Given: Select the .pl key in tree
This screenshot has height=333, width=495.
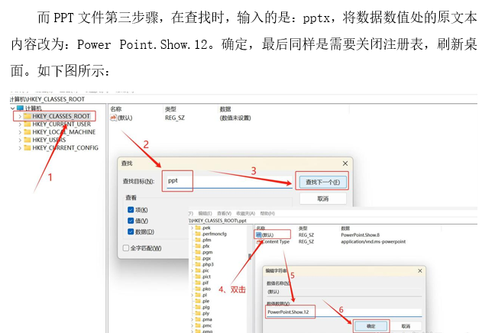Looking at the screenshot, I should [205, 295].
